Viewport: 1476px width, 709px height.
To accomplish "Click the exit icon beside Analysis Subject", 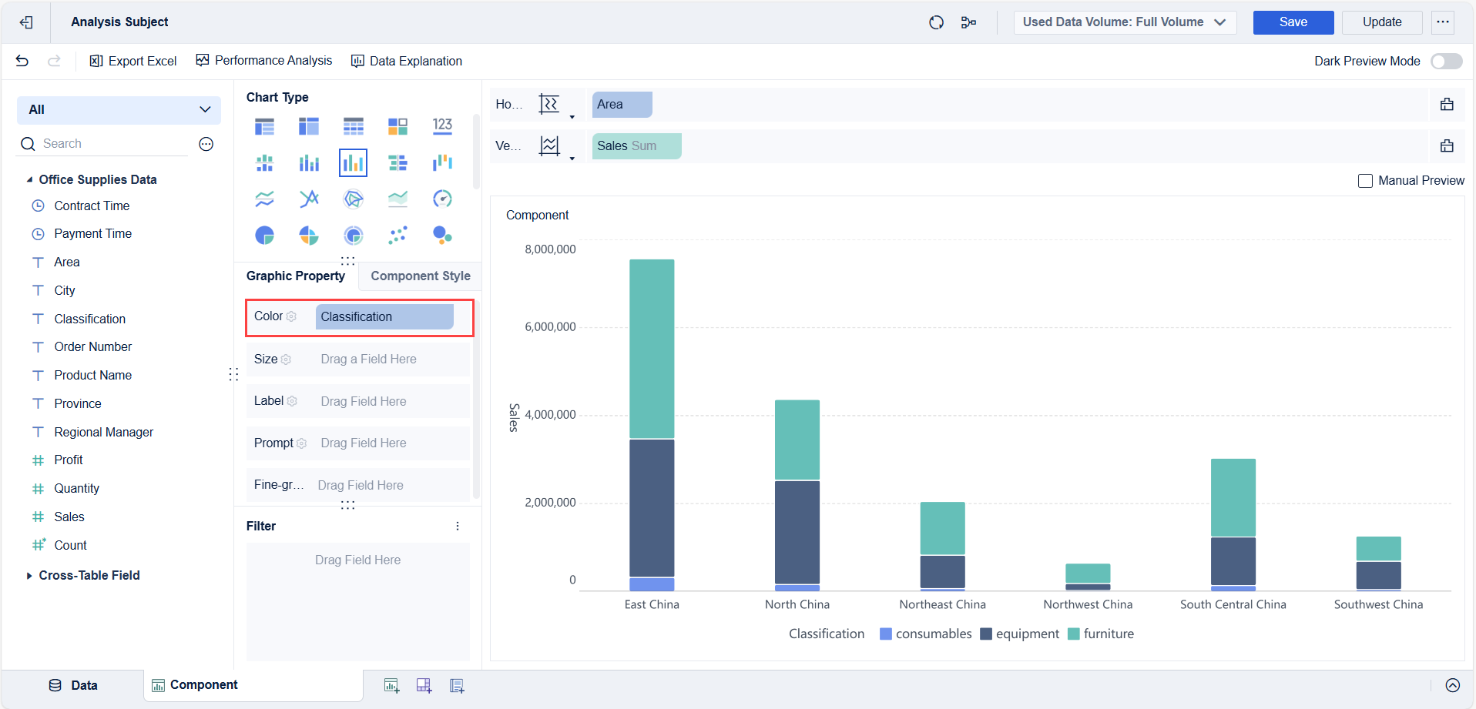I will [x=26, y=22].
